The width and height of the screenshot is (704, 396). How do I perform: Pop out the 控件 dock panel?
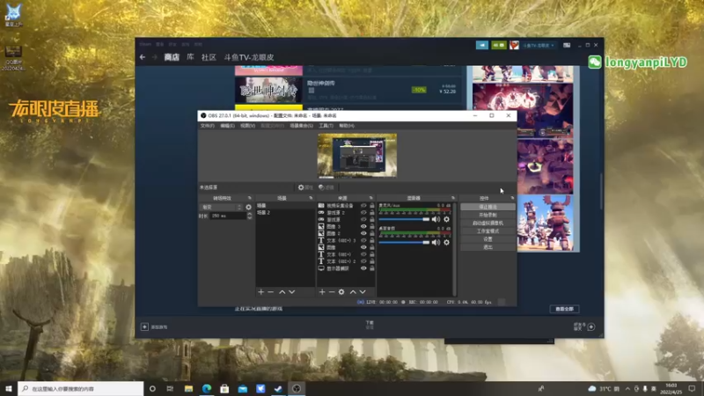pos(512,198)
